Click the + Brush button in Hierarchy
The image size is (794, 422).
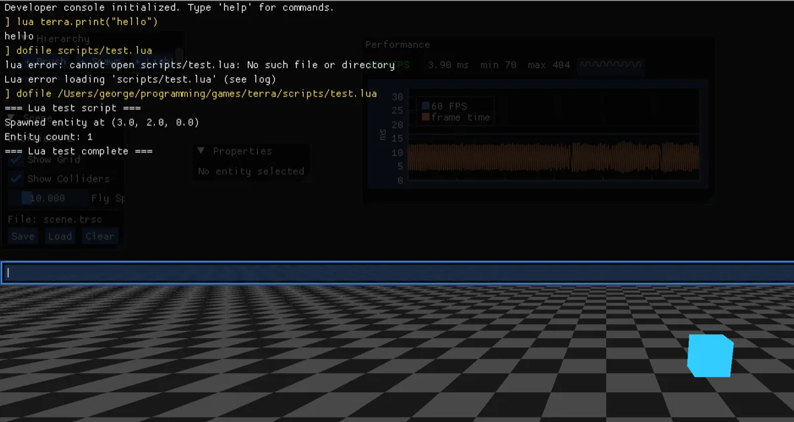coord(46,61)
